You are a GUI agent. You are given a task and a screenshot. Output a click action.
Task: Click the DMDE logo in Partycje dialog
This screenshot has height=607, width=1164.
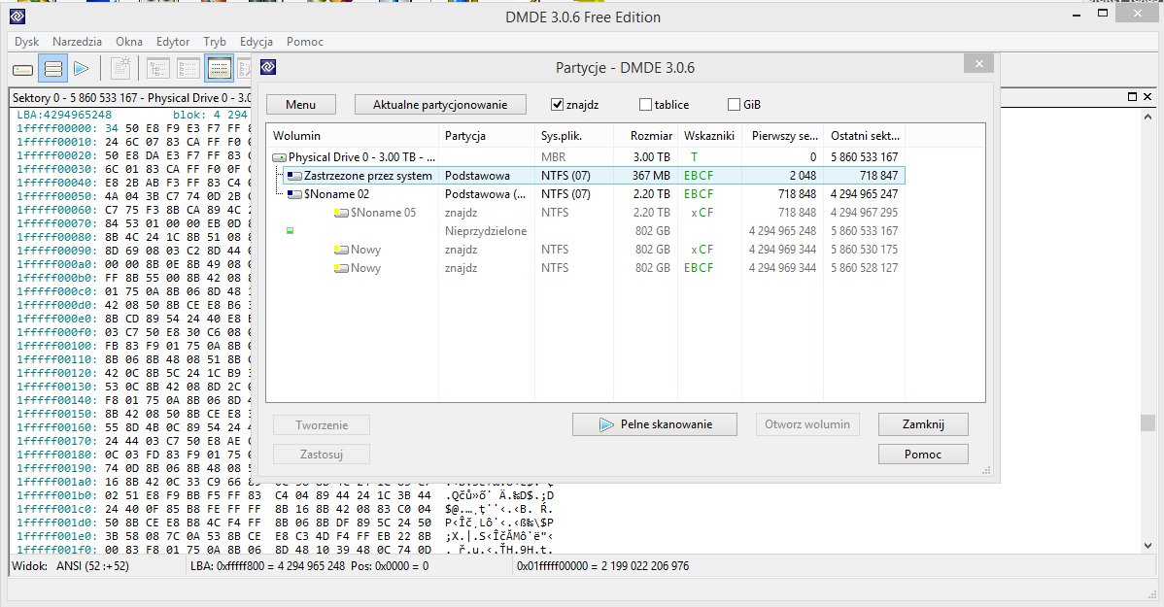tap(269, 67)
